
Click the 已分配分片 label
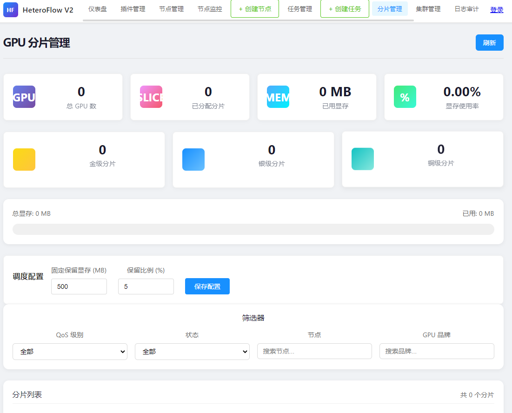[x=208, y=106]
